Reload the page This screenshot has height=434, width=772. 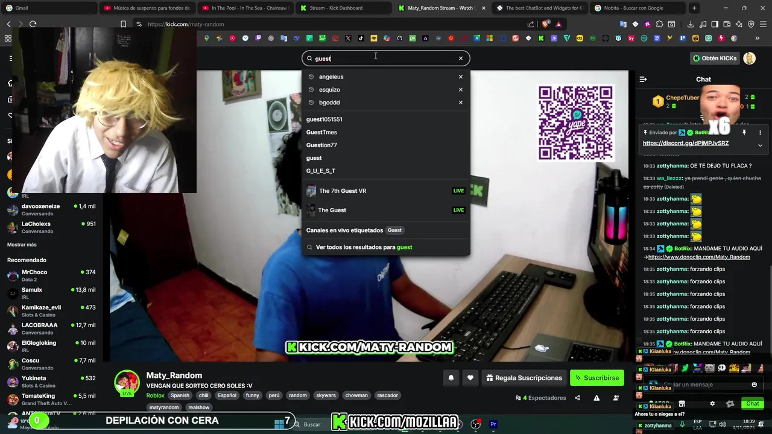coord(33,24)
